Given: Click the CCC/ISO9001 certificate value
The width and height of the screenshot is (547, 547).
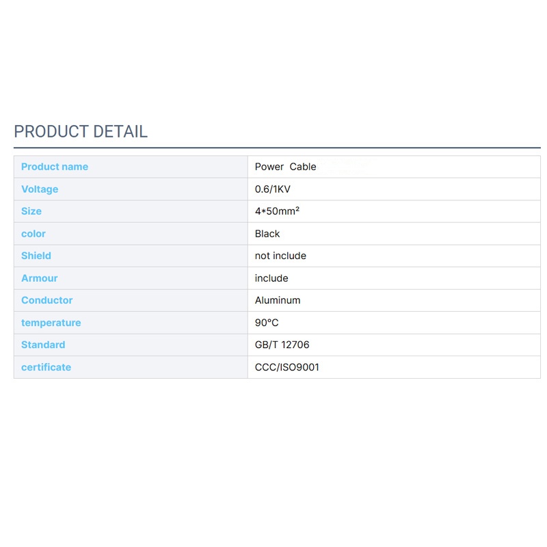Looking at the screenshot, I should coord(287,367).
